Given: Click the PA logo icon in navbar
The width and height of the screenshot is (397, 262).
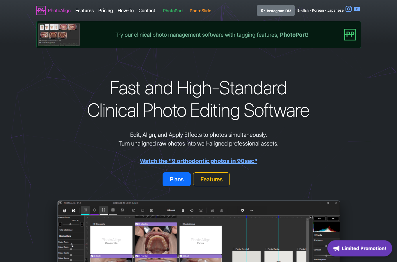Looking at the screenshot, I should pyautogui.click(x=41, y=10).
